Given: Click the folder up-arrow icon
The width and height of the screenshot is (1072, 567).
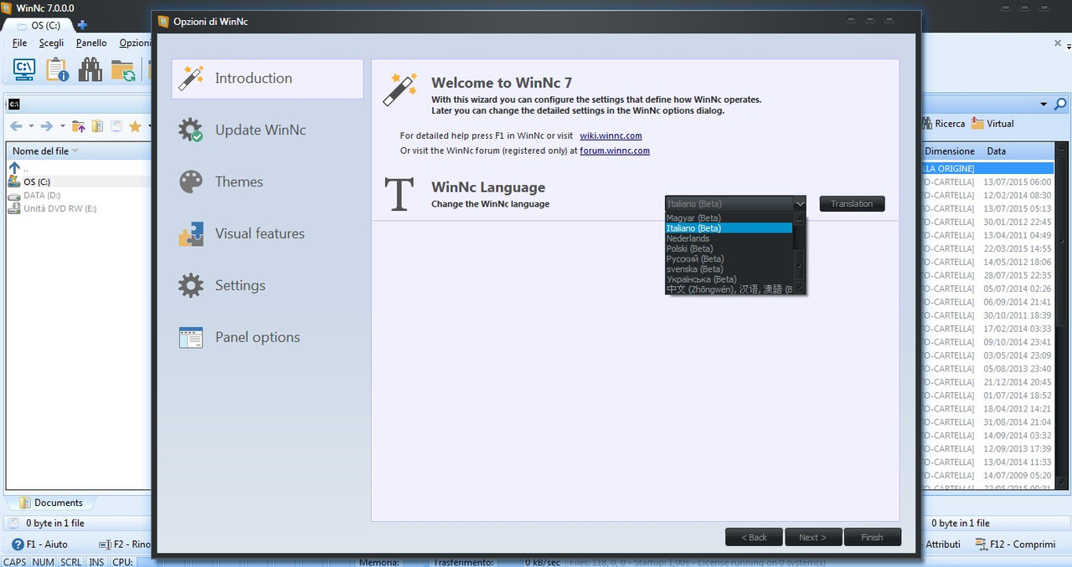Looking at the screenshot, I should click(x=79, y=126).
